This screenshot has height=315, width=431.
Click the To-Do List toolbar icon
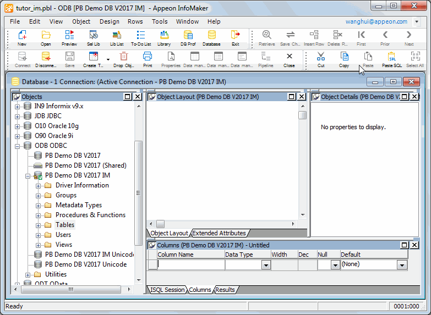coord(140,37)
